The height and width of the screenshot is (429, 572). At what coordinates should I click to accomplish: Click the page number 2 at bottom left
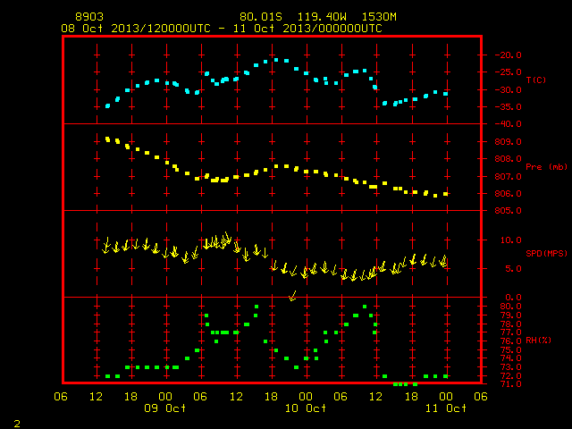(17, 424)
